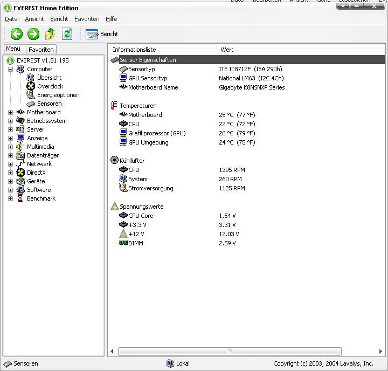
Task: Click the Anzeige monitor icon
Action: 20,138
